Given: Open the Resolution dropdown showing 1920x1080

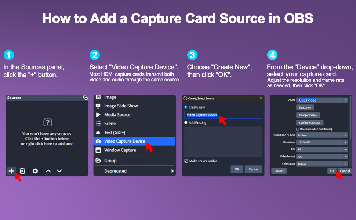Looking at the screenshot, I should [322, 142].
